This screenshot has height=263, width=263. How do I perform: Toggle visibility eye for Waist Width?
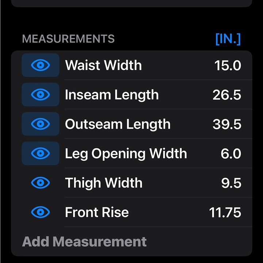click(41, 65)
